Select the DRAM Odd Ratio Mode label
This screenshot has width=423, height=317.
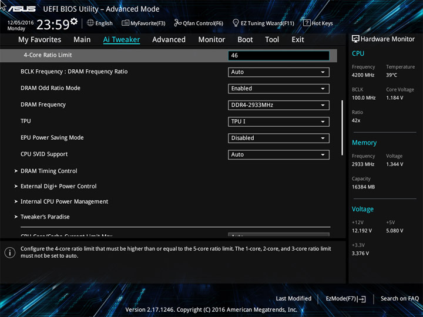point(51,88)
